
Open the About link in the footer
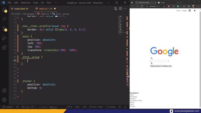(132, 95)
